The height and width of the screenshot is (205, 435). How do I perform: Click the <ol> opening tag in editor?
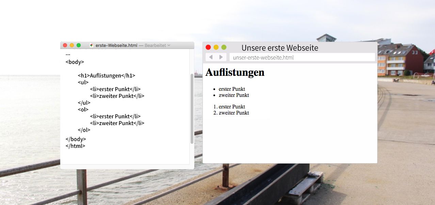point(83,109)
